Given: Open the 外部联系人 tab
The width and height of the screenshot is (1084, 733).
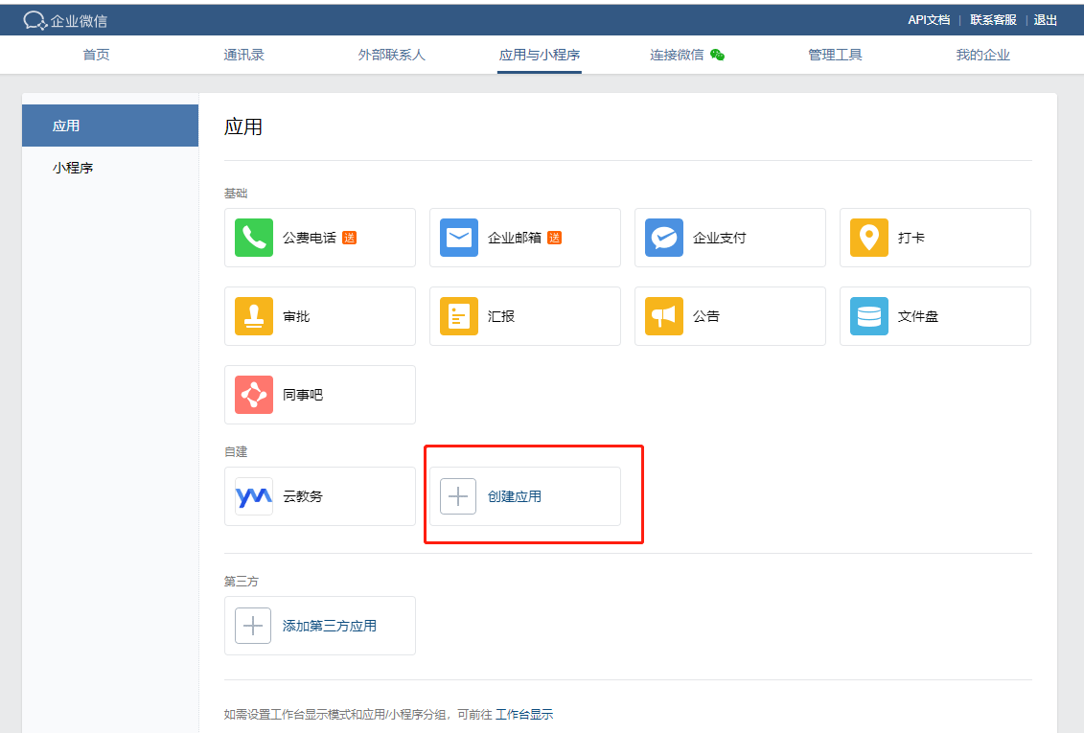Looking at the screenshot, I should click(x=391, y=55).
